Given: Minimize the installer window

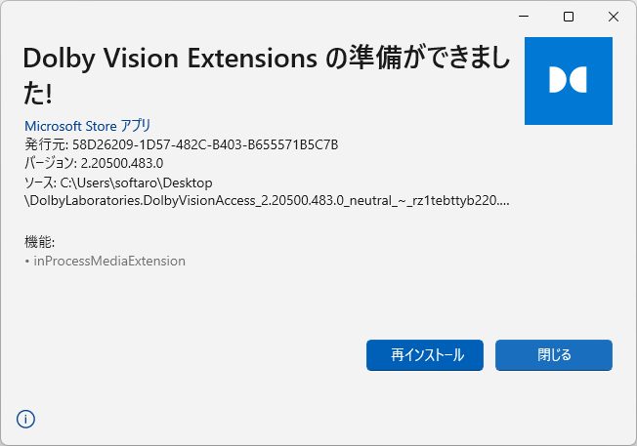Looking at the screenshot, I should coord(524,17).
